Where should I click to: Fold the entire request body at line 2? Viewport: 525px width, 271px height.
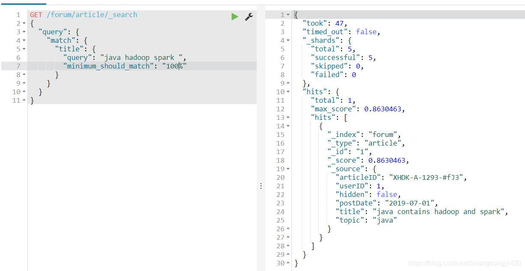click(24, 23)
